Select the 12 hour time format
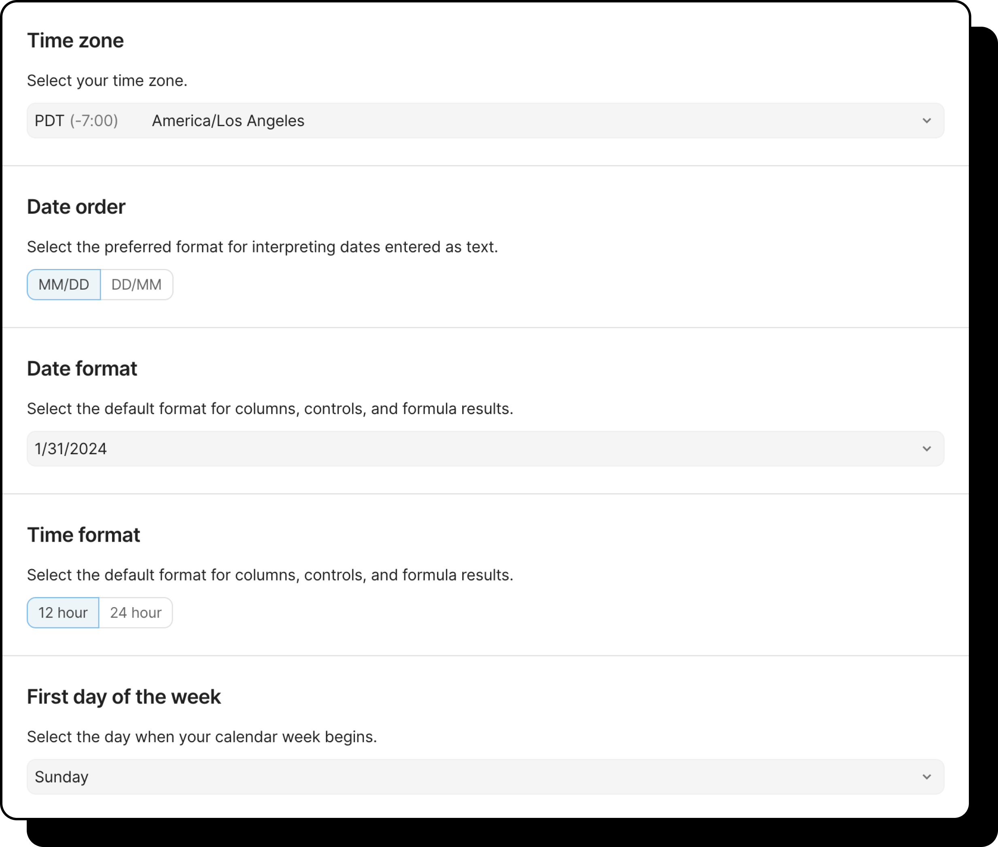The height and width of the screenshot is (847, 998). click(63, 612)
